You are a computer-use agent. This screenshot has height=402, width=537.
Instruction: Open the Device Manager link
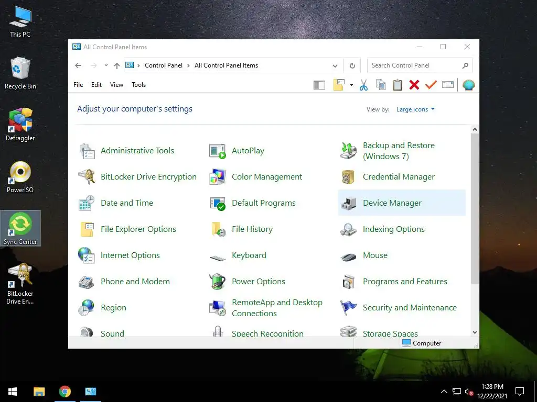point(392,203)
